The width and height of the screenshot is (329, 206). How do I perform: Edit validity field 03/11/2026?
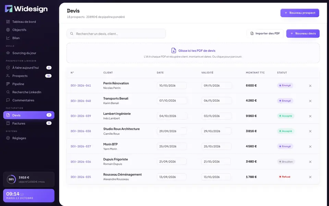pos(217,116)
